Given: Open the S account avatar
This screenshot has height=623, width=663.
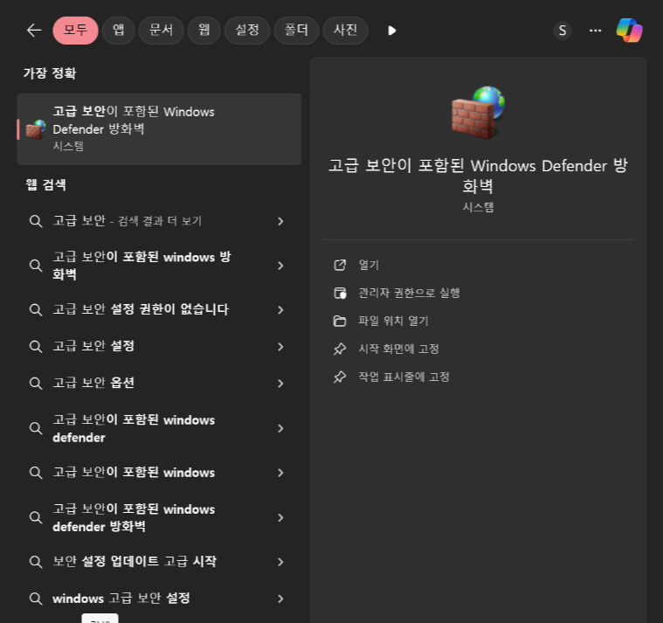Looking at the screenshot, I should (x=563, y=31).
